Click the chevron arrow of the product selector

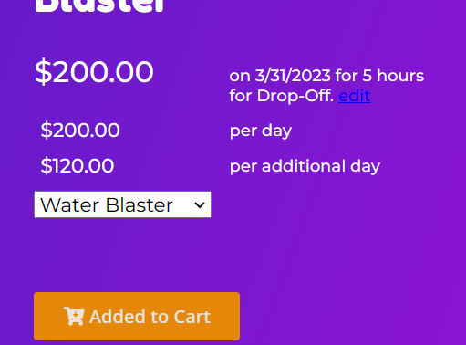point(200,204)
